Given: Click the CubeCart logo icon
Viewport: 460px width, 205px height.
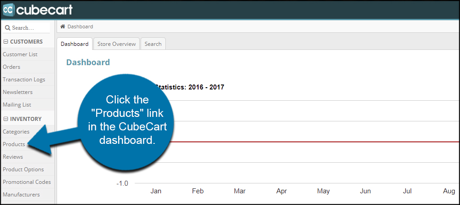Looking at the screenshot, I should [x=9, y=9].
